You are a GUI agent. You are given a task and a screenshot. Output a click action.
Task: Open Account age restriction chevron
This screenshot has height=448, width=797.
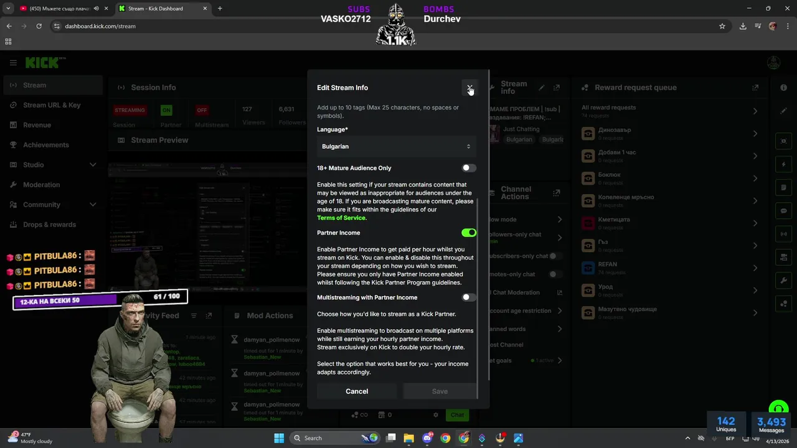(560, 310)
